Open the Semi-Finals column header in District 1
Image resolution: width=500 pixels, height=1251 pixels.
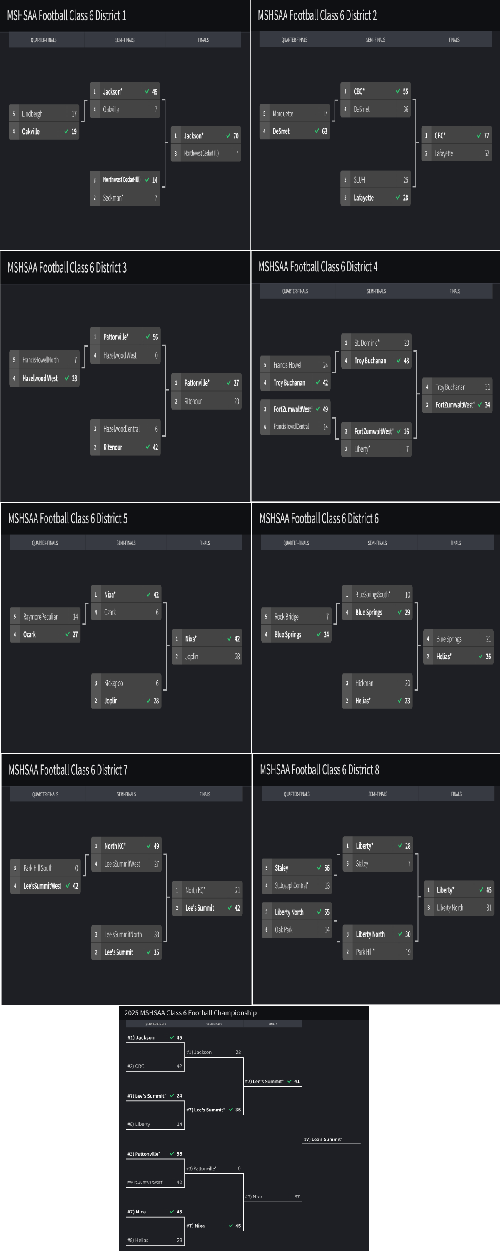(x=125, y=40)
